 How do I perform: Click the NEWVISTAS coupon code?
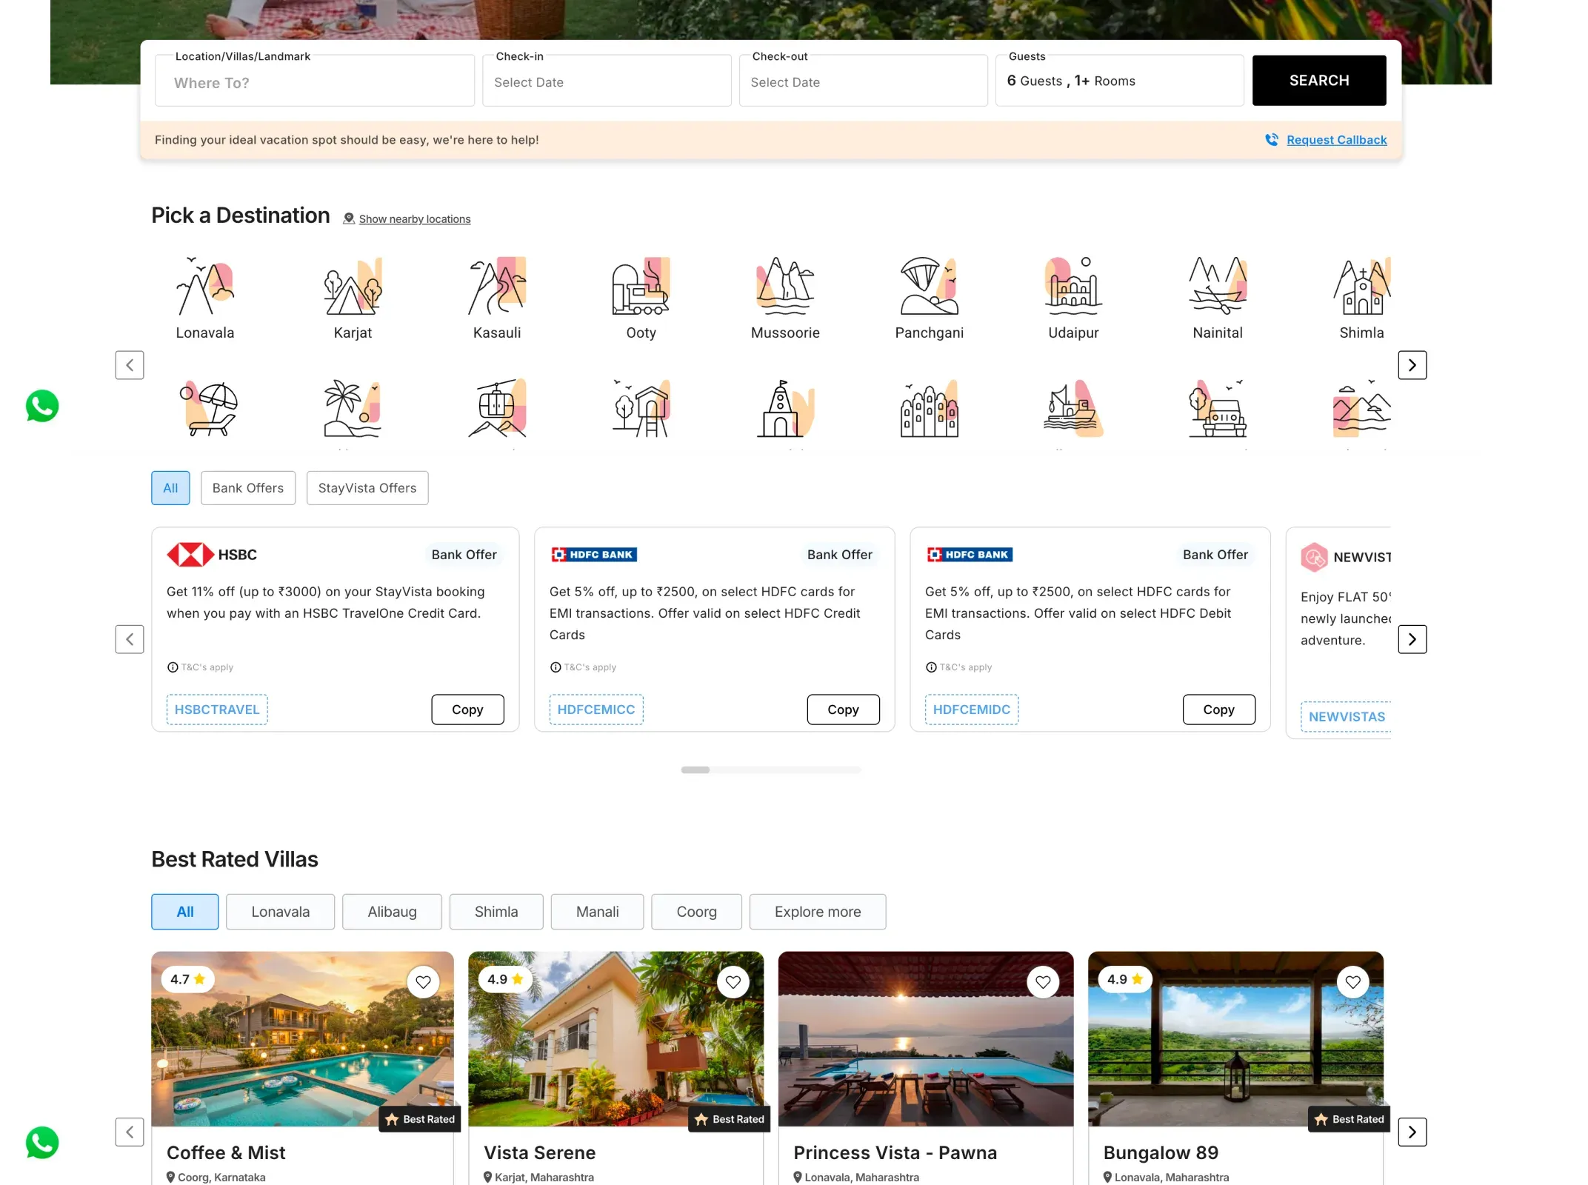click(1347, 717)
